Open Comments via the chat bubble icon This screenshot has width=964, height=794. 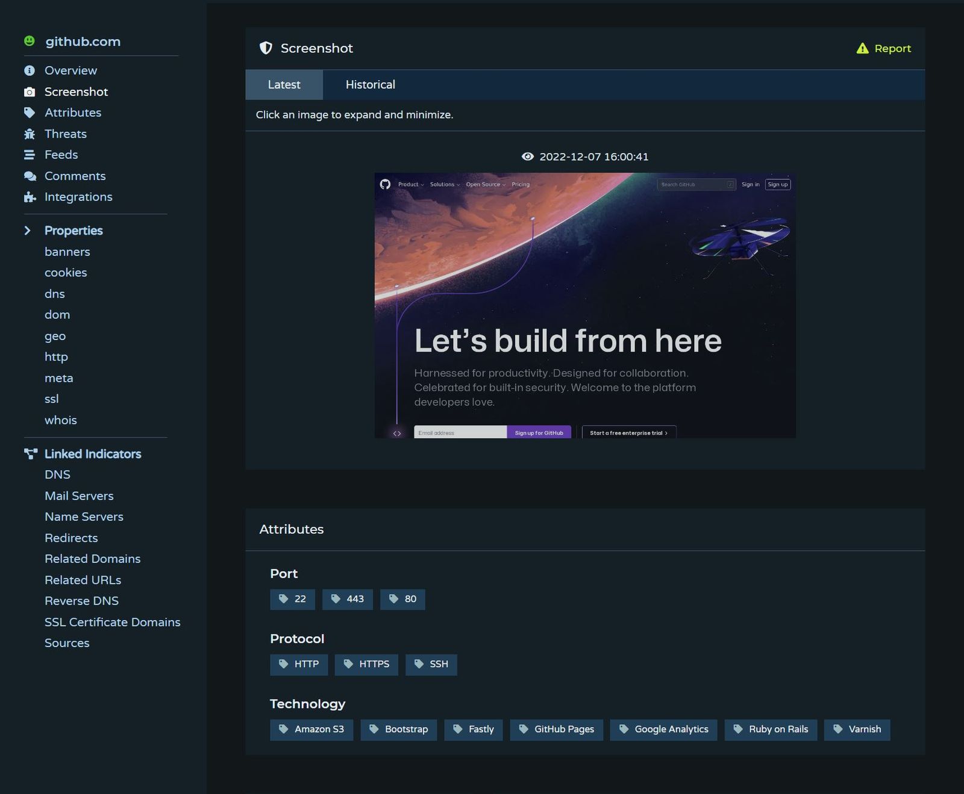(29, 176)
